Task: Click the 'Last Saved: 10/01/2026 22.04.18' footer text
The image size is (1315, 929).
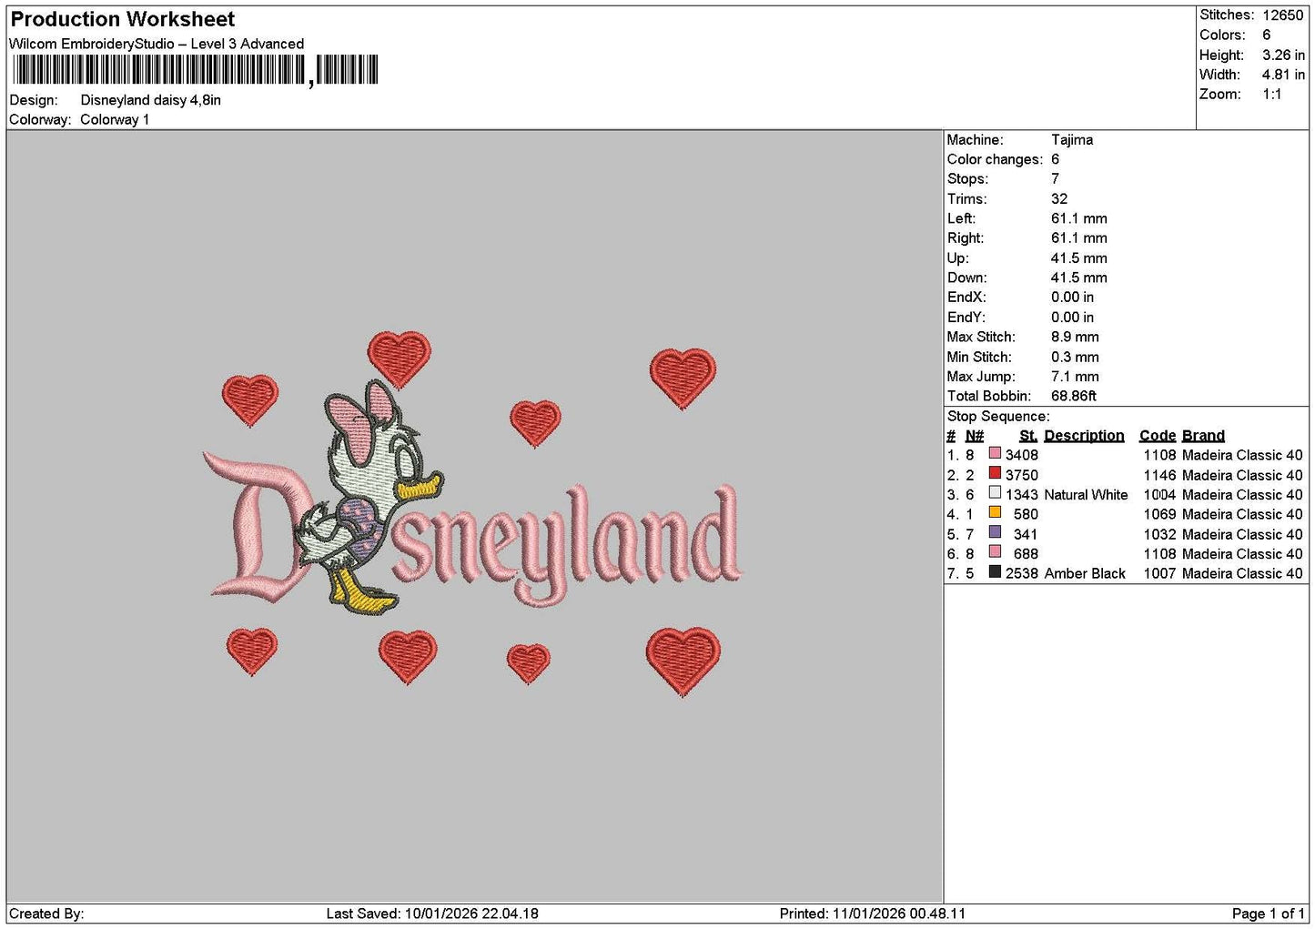Action: point(432,914)
